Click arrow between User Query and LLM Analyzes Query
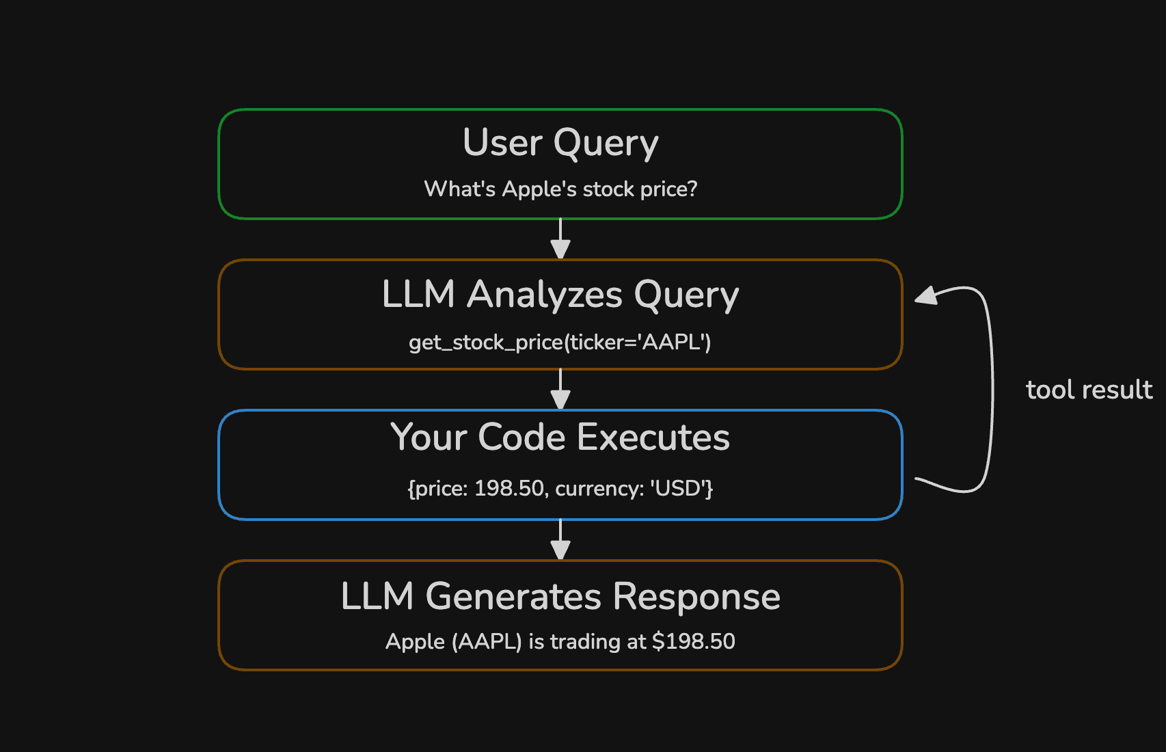1166x752 pixels. click(560, 238)
